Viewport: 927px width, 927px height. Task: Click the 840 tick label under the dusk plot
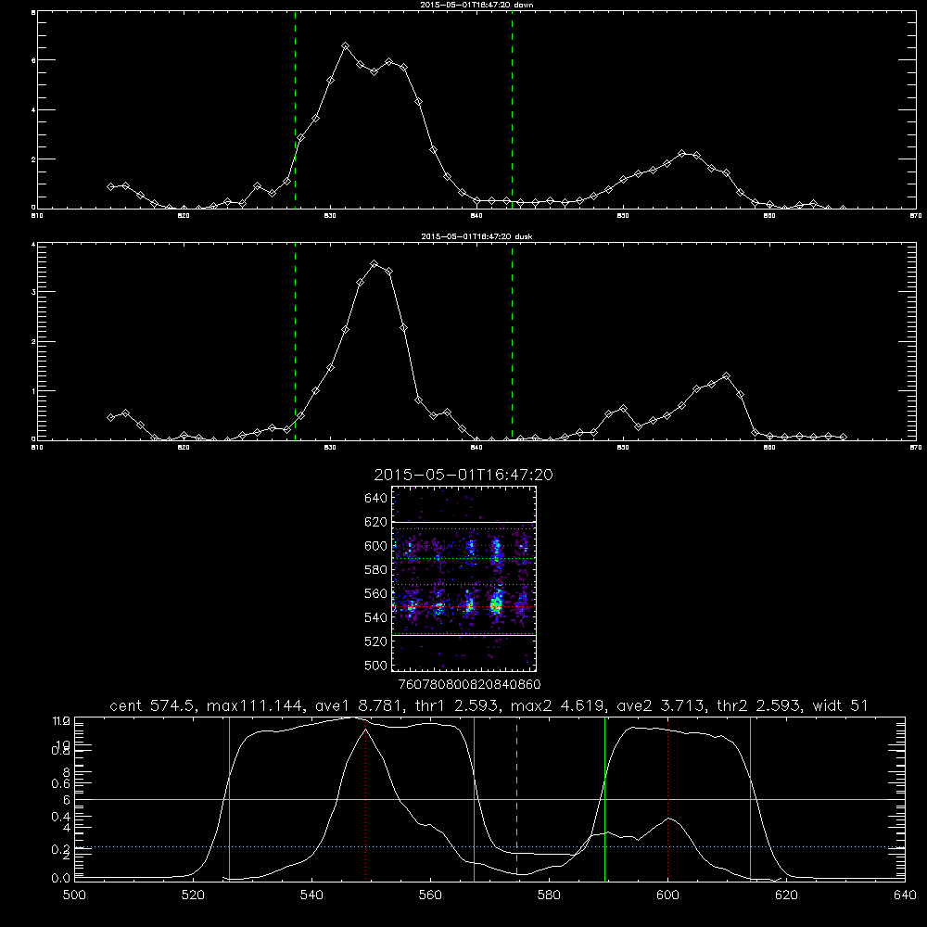(x=476, y=448)
